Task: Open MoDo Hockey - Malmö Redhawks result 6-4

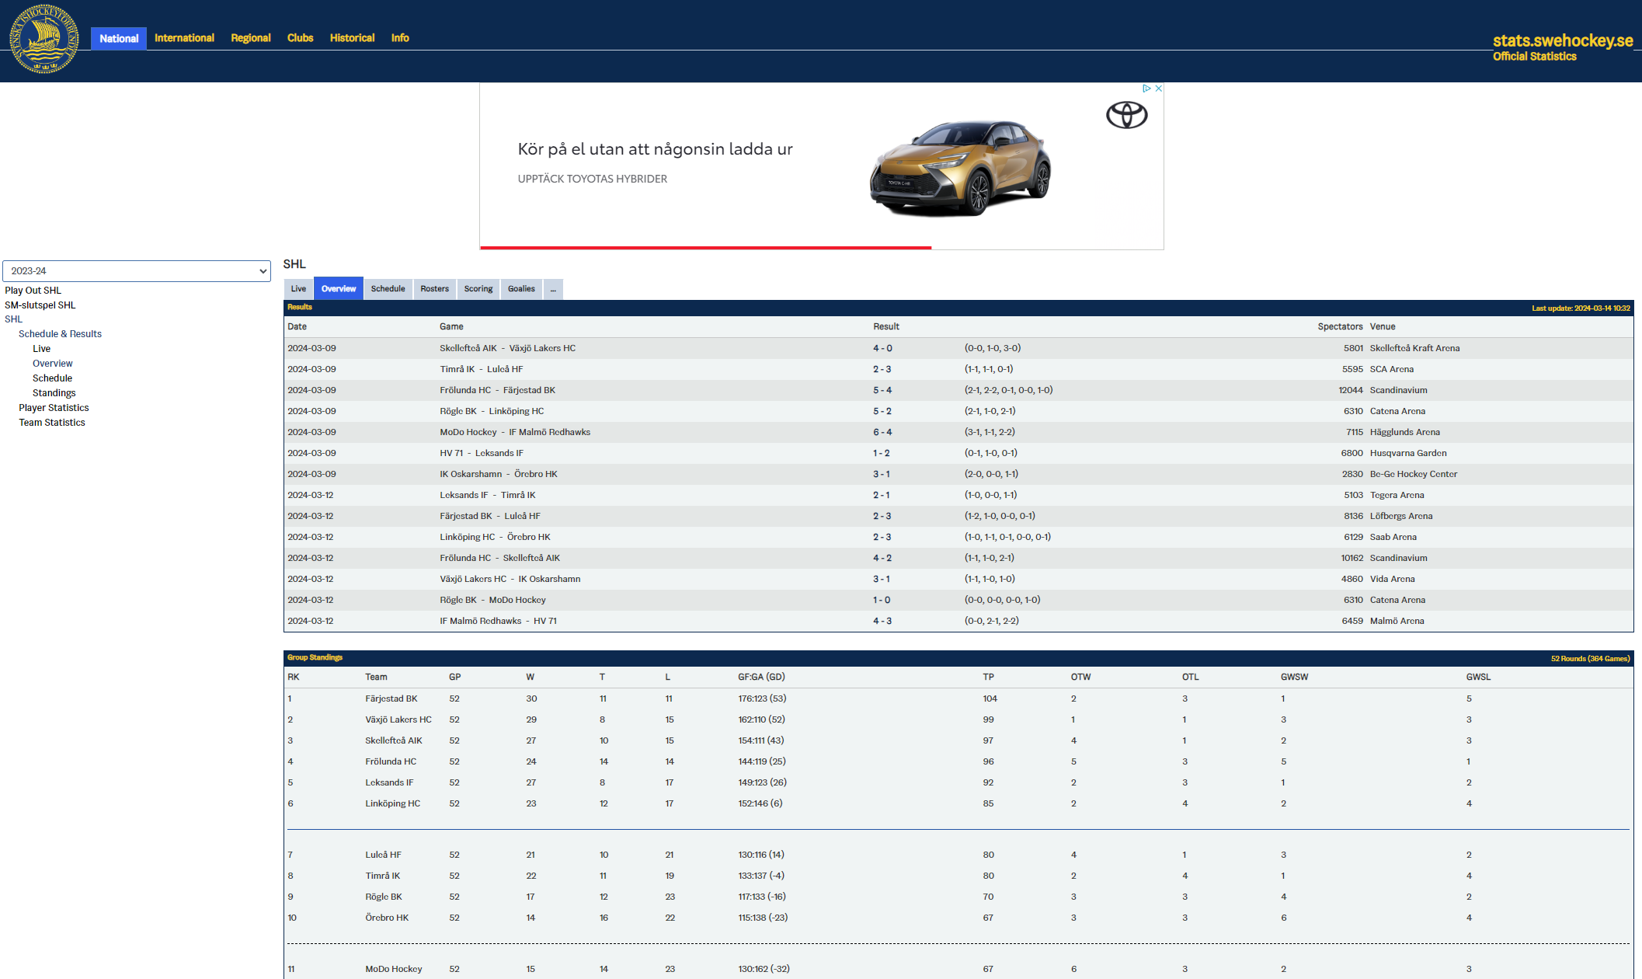Action: (882, 432)
